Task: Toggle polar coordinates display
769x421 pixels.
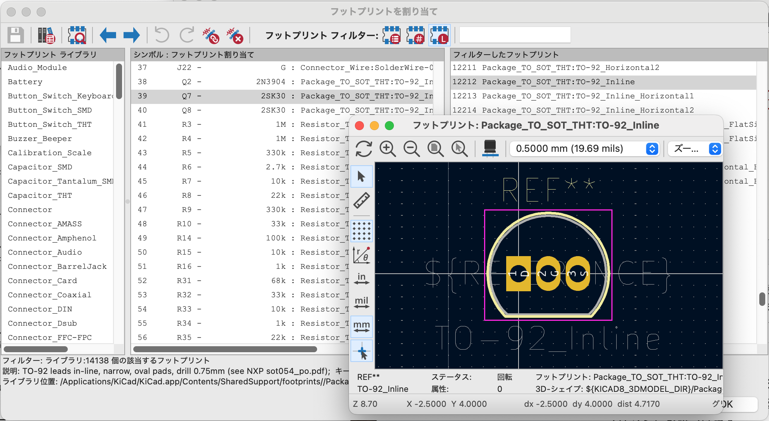Action: point(362,255)
